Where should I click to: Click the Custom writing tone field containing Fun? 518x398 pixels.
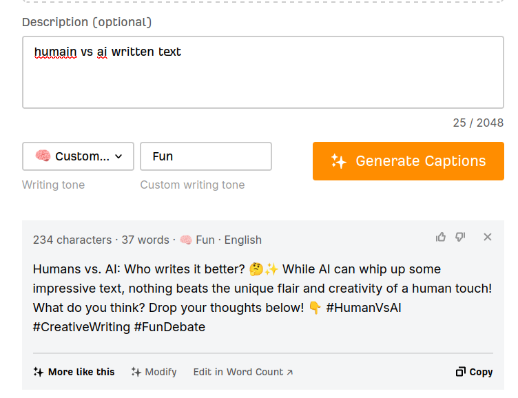point(206,156)
